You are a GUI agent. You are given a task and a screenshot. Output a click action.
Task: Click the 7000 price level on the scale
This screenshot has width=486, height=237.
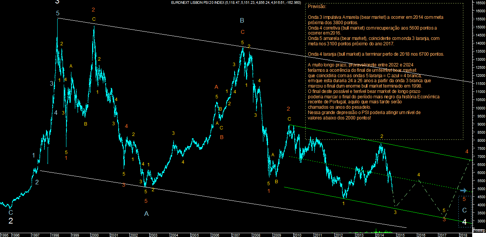[481, 157]
